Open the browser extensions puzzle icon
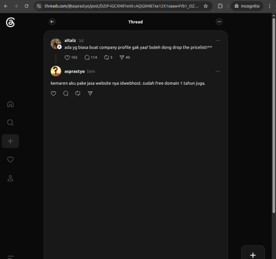Screen dimensions: 276x259 [x=220, y=6]
